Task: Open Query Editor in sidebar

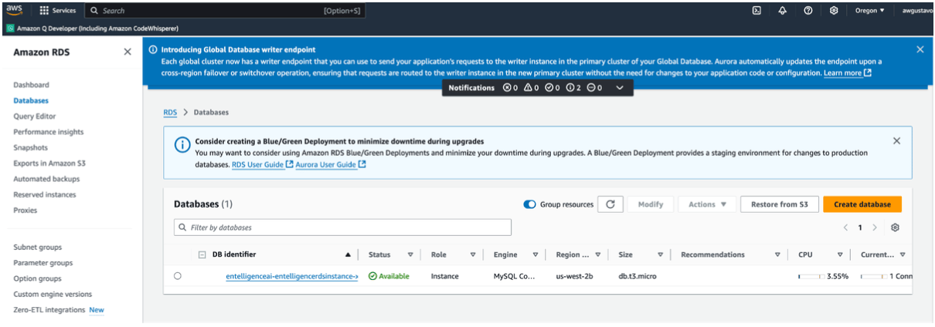Action: click(35, 116)
